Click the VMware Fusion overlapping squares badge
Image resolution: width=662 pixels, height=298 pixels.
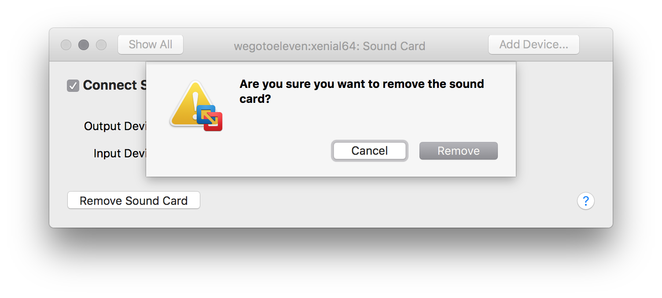coord(210,118)
